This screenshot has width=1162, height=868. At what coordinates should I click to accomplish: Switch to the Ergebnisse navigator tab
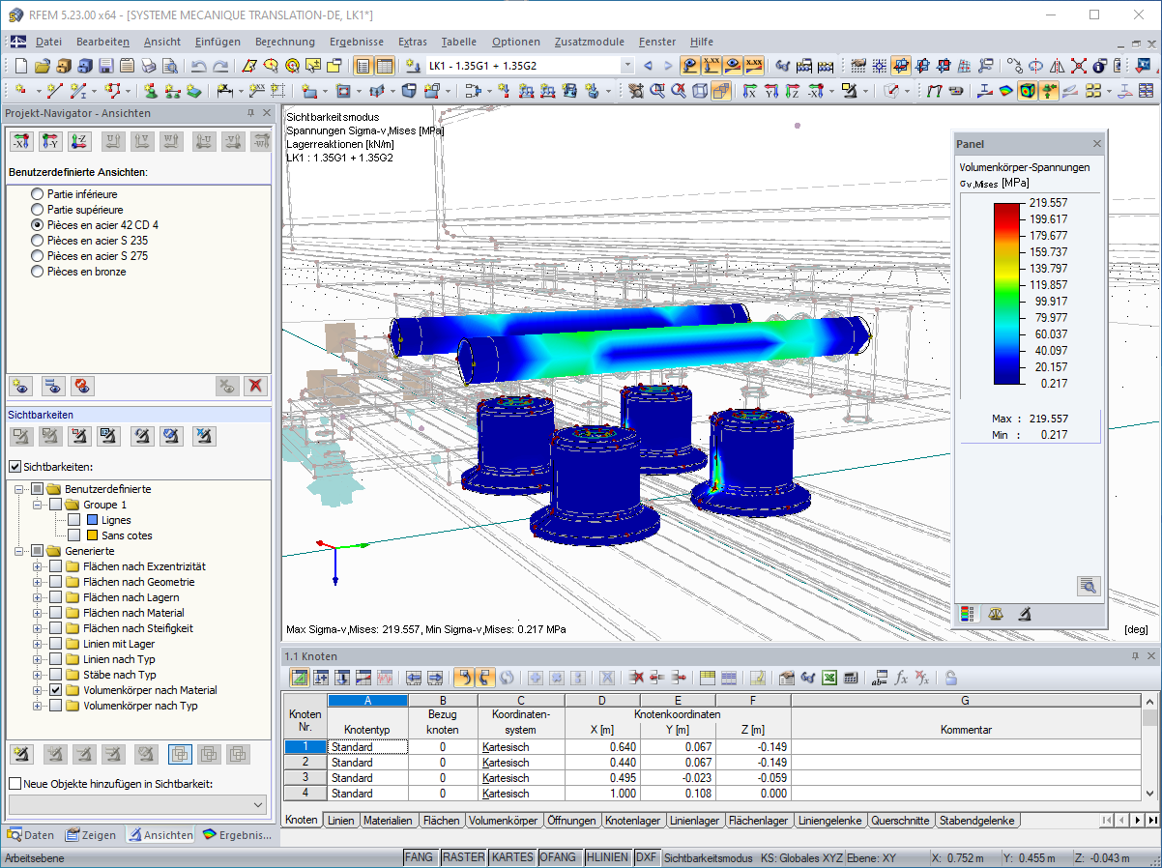pyautogui.click(x=238, y=835)
